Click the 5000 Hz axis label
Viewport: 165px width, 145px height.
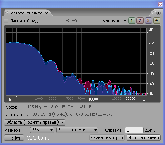[x=70, y=99]
